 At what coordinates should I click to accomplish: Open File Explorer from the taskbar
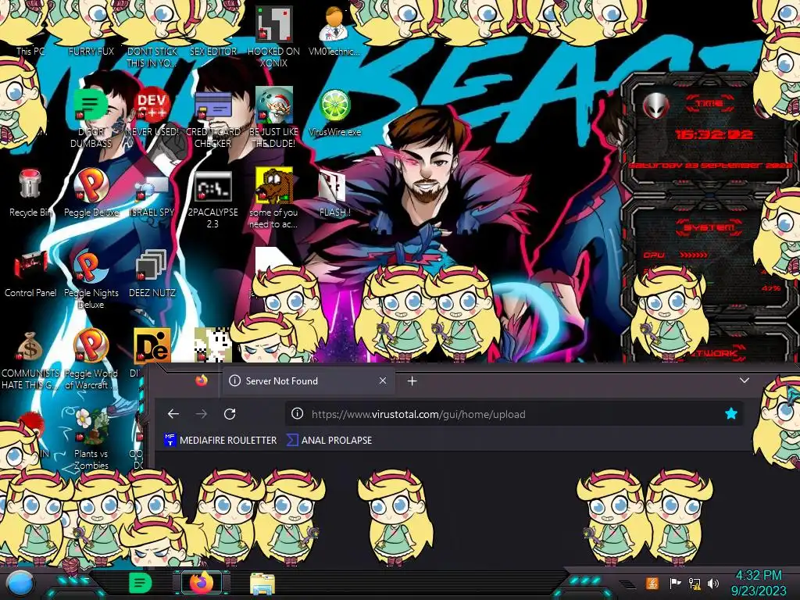262,584
